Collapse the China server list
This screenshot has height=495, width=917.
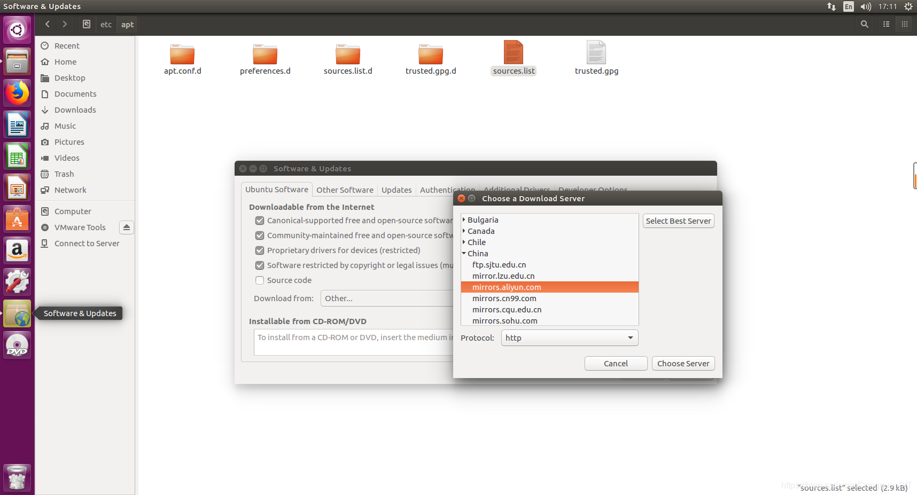464,253
